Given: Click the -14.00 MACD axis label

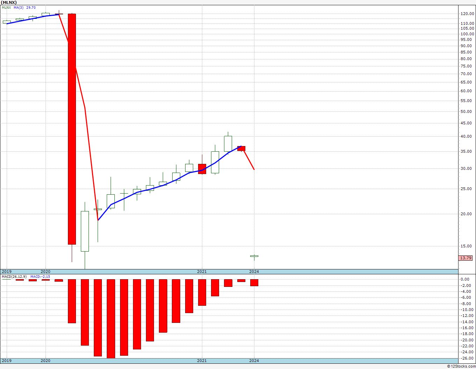Looking at the screenshot, I should (x=467, y=322).
